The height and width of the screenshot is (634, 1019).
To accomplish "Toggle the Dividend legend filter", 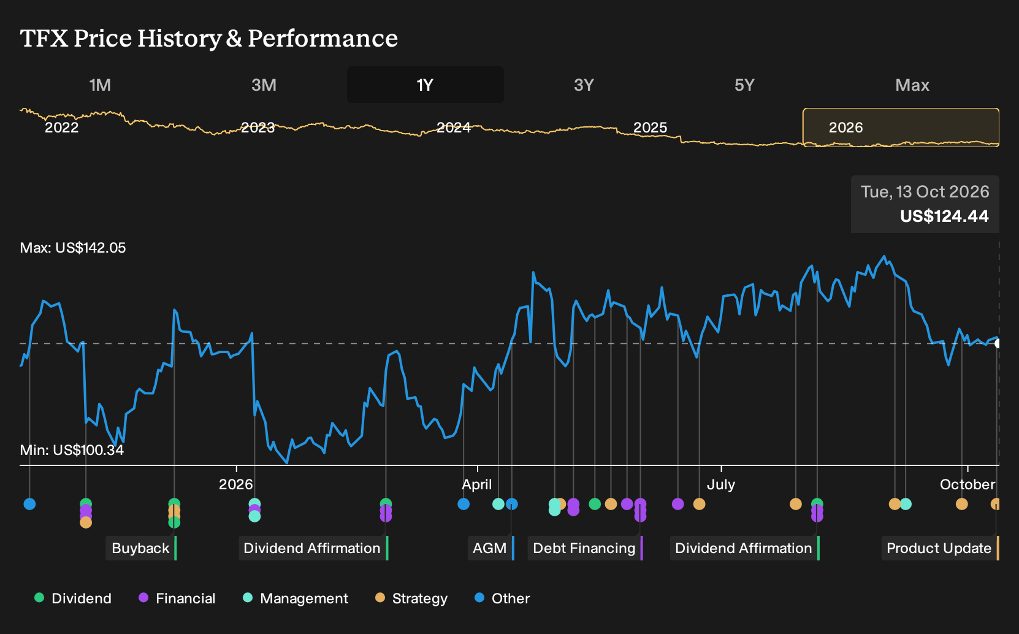I will coord(73,598).
